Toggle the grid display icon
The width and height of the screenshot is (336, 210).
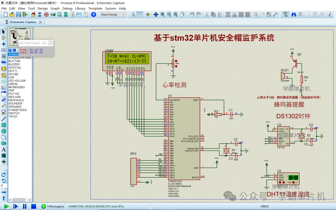(x=139, y=14)
